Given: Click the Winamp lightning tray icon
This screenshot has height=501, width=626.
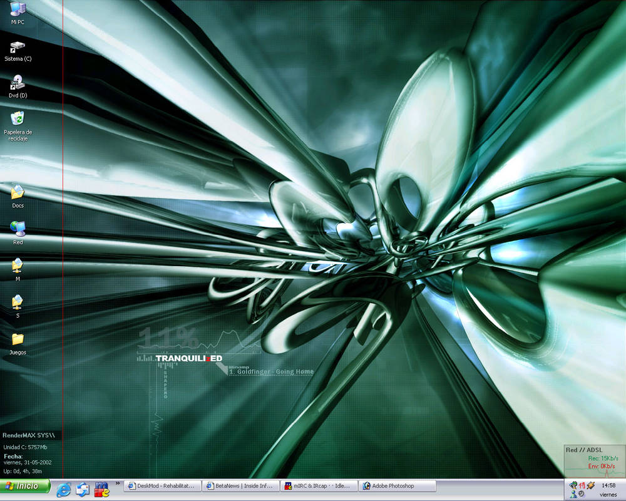Looking at the screenshot, I should pos(591,485).
